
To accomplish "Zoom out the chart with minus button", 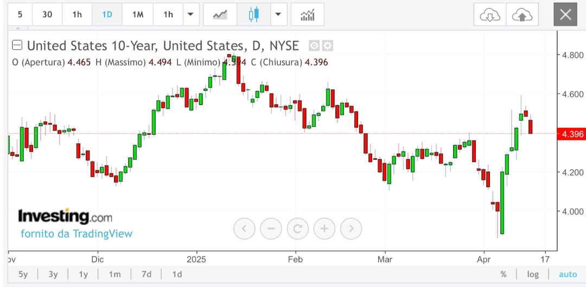I will 271,228.
